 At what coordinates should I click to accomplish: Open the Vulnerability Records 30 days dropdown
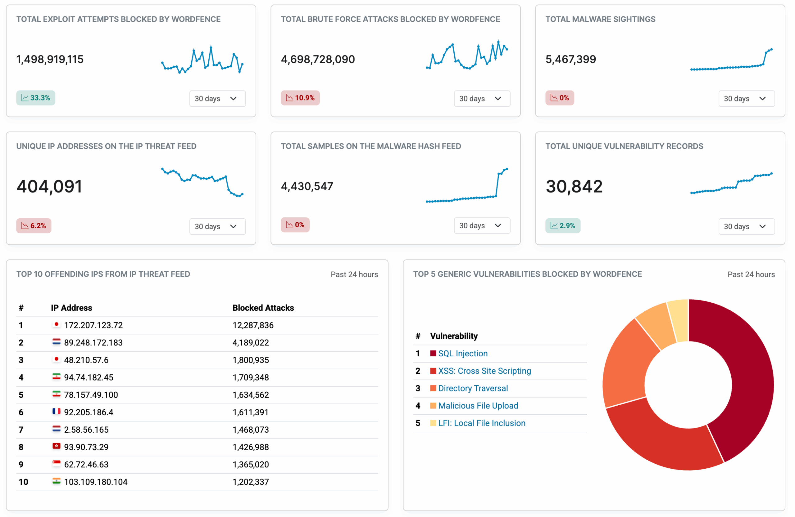pos(747,226)
